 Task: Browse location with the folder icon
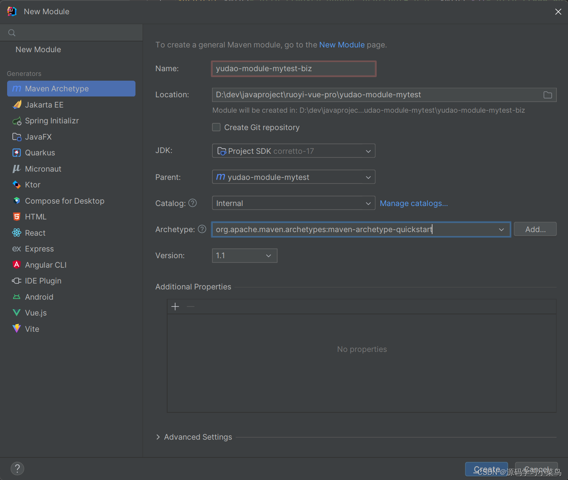click(548, 95)
